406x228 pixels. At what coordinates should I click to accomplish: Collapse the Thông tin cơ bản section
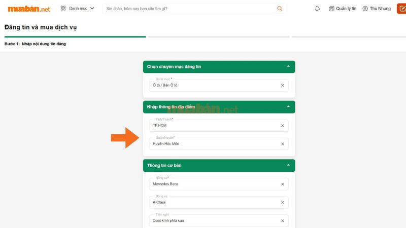[x=288, y=165]
